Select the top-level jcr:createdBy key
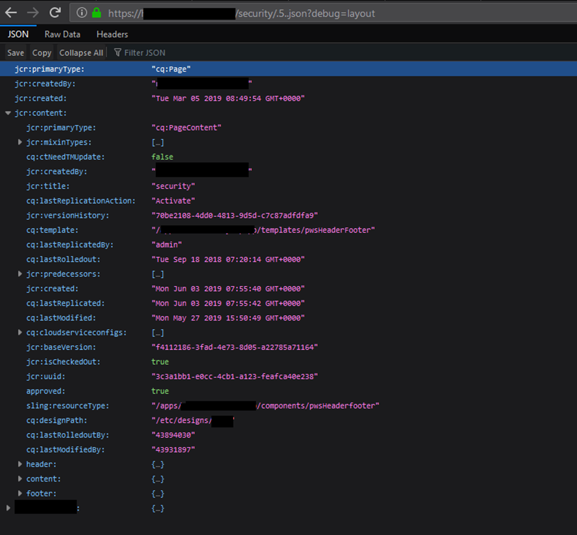Image resolution: width=577 pixels, height=535 pixels. (x=45, y=84)
